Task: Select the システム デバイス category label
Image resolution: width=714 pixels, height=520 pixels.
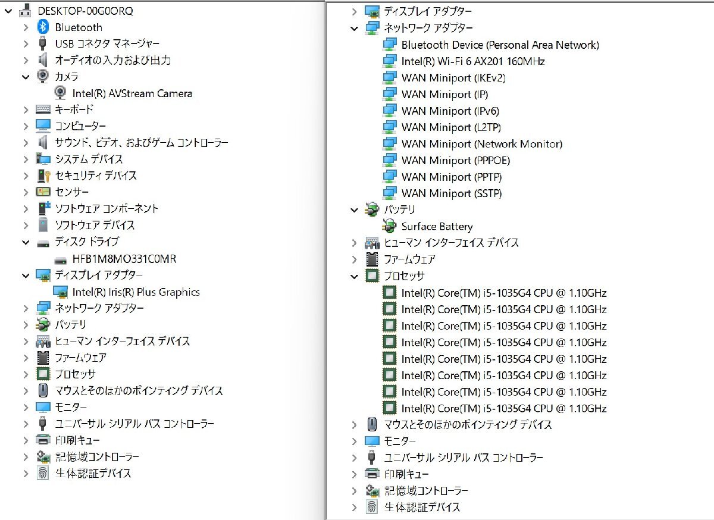Action: (89, 159)
